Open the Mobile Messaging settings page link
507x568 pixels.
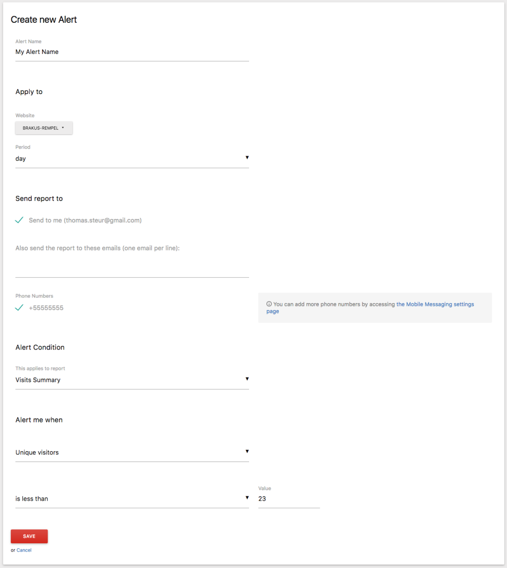click(435, 305)
